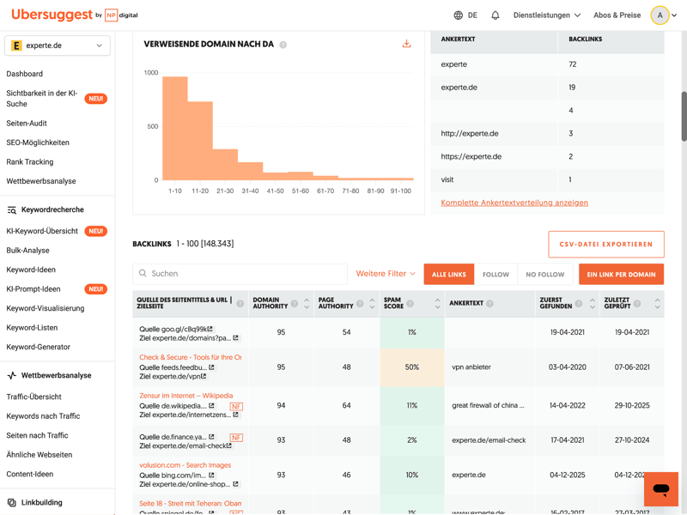Click the tallest 1-10 histogram bar

[175, 129]
